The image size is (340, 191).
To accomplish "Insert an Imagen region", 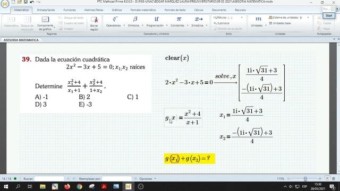I will tap(66, 29).
